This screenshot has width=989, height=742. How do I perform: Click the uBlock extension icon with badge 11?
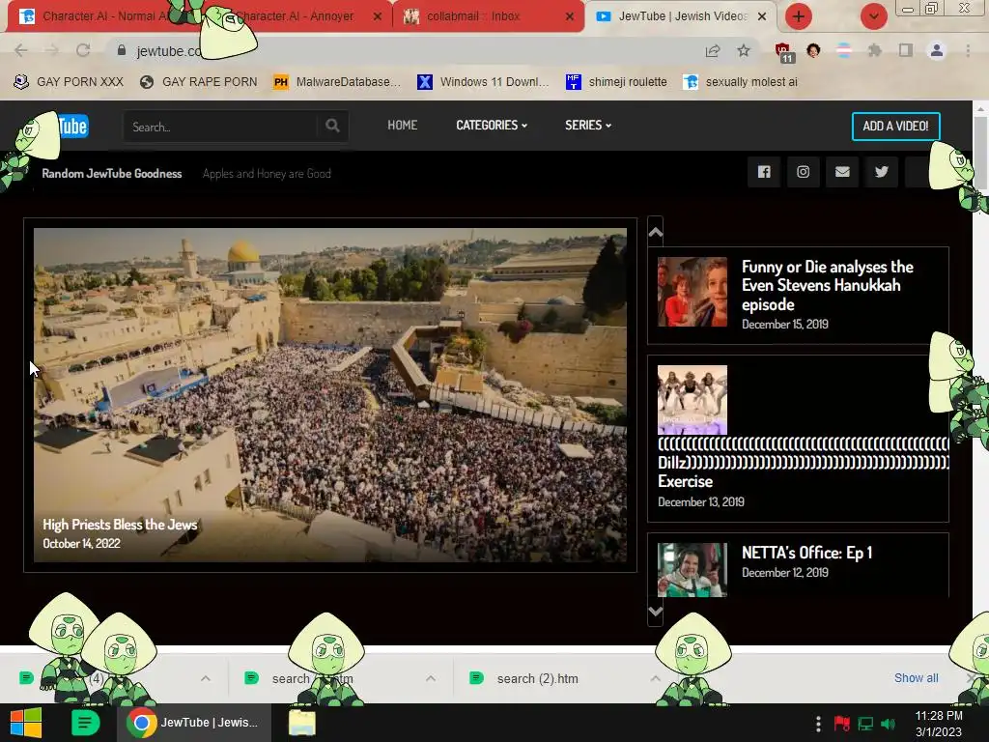click(x=783, y=52)
